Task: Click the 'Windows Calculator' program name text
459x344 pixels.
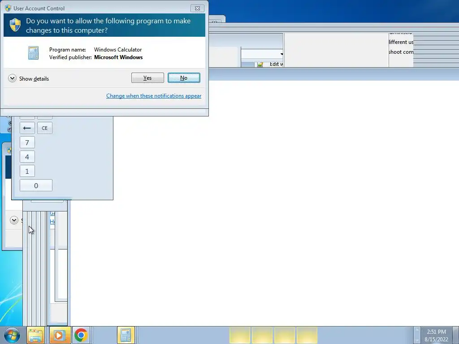Action: (118, 50)
